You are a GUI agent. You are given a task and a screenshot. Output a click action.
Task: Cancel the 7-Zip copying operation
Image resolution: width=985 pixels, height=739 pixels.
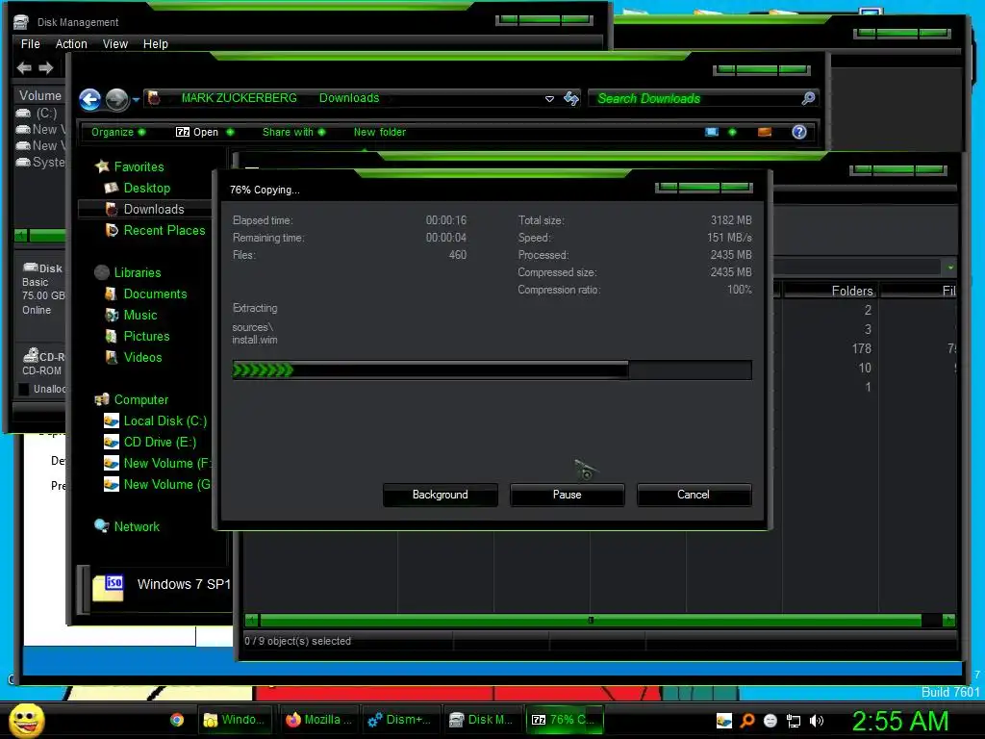click(694, 495)
